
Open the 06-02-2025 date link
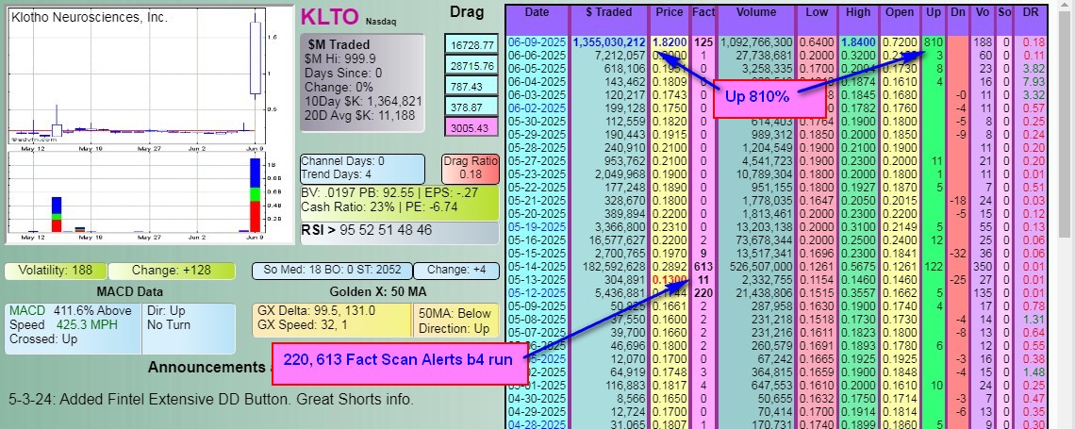pyautogui.click(x=537, y=108)
